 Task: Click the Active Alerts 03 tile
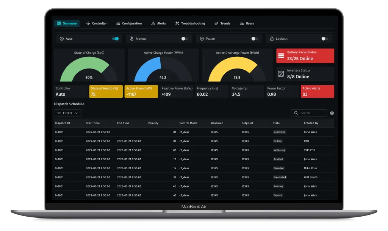pos(317,91)
